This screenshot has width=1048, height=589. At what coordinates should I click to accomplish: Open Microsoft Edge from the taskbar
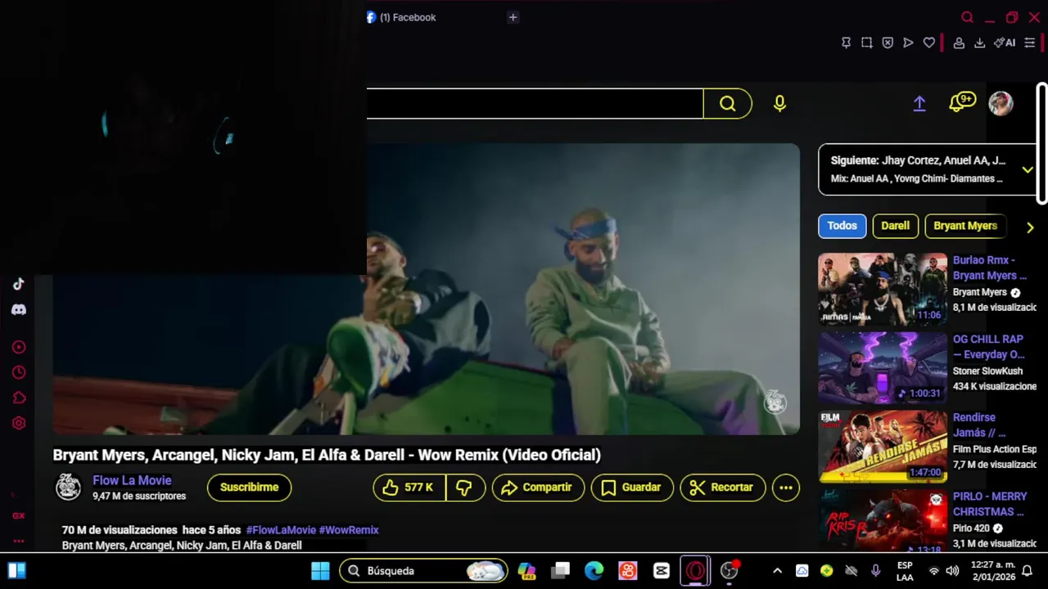[594, 570]
